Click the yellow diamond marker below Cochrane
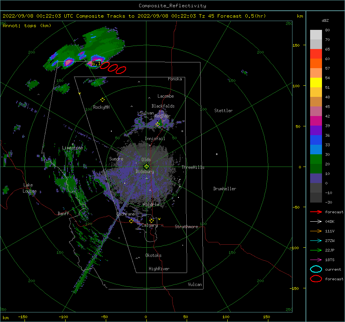This screenshot has height=322, width=345. point(131,221)
